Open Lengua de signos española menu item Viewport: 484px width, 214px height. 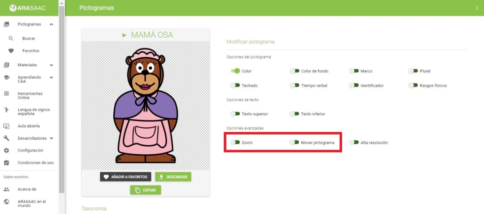34,112
